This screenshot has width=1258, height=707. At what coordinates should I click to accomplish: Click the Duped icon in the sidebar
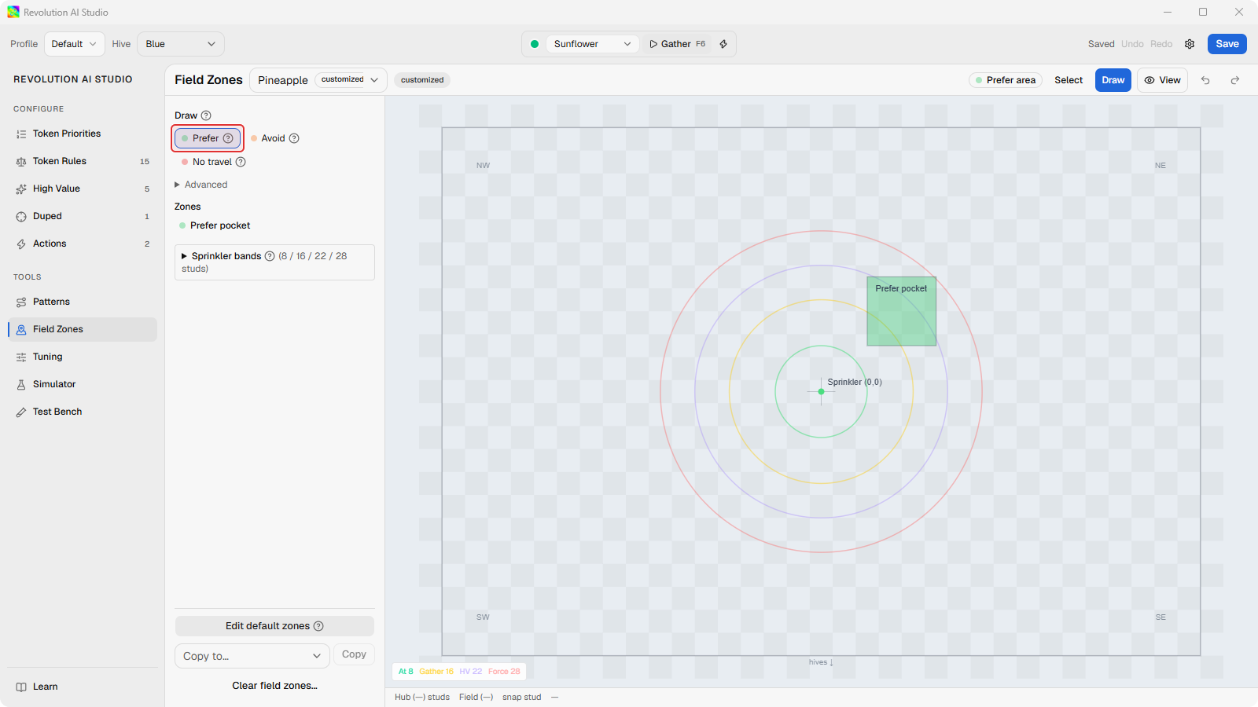(21, 217)
